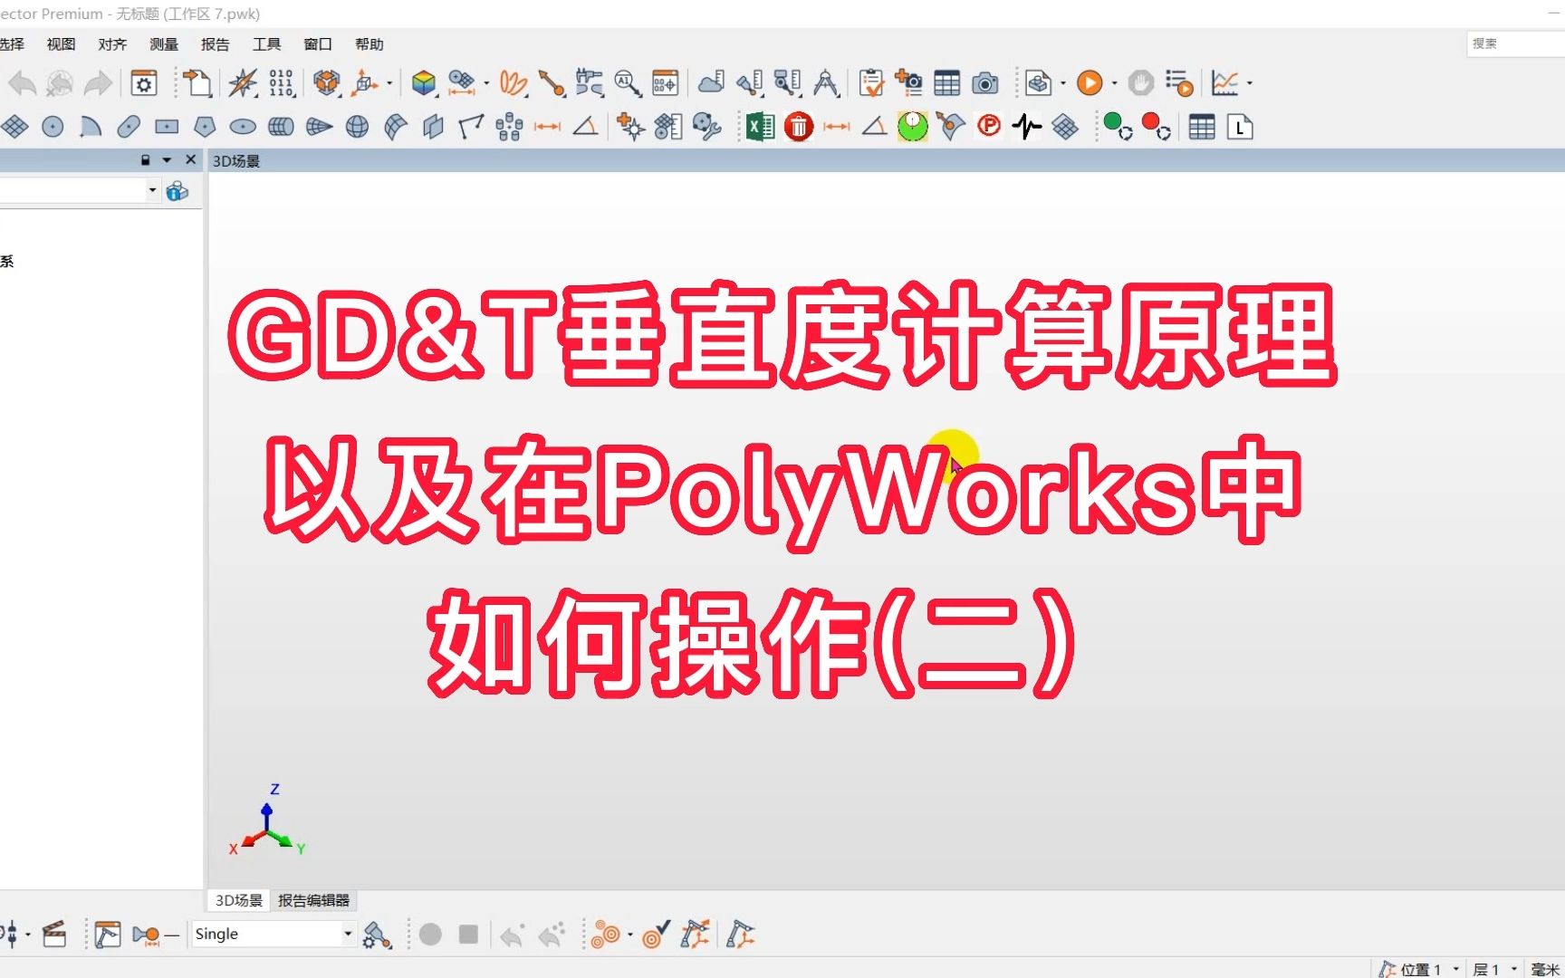Viewport: 1565px width, 978px height.
Task: Open the 层 1 layer dropdown
Action: [x=1513, y=969]
